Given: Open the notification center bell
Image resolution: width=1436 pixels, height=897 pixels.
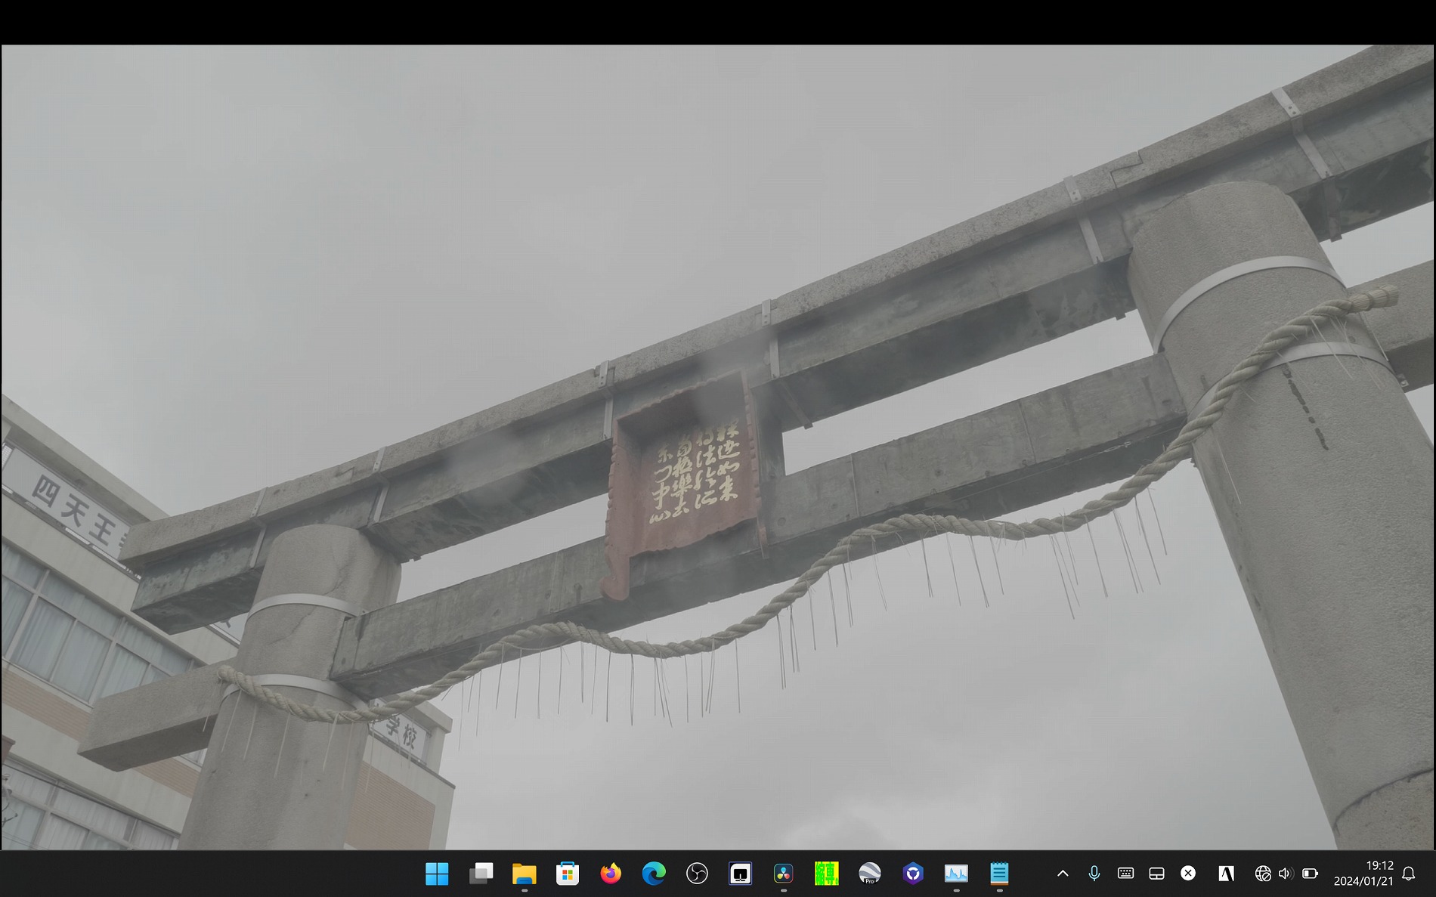Looking at the screenshot, I should click(1409, 874).
